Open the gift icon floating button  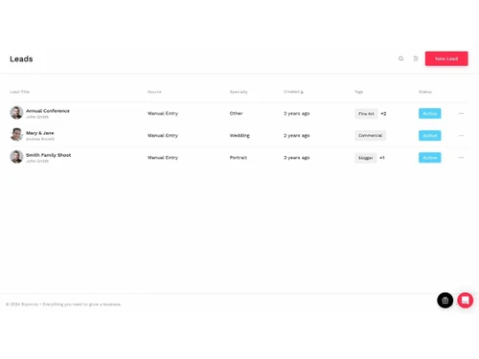(445, 301)
